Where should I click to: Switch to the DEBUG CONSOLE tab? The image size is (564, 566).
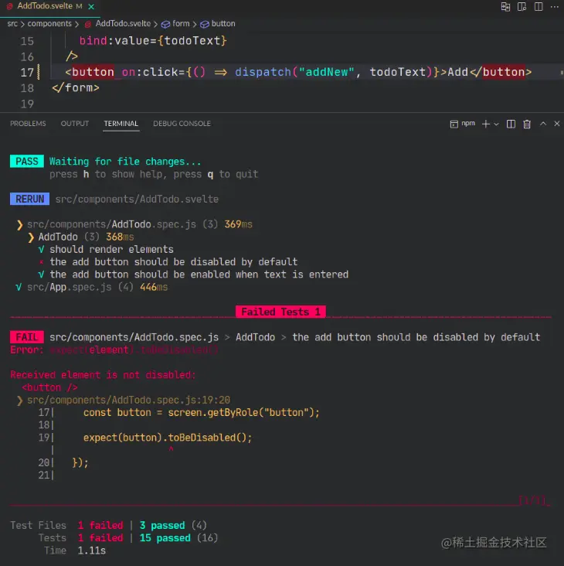click(x=182, y=124)
